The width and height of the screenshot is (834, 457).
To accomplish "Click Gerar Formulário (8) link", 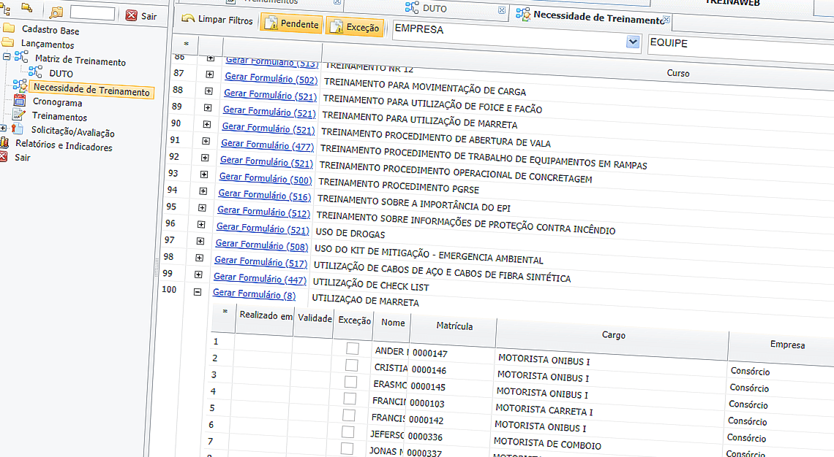I will [254, 295].
